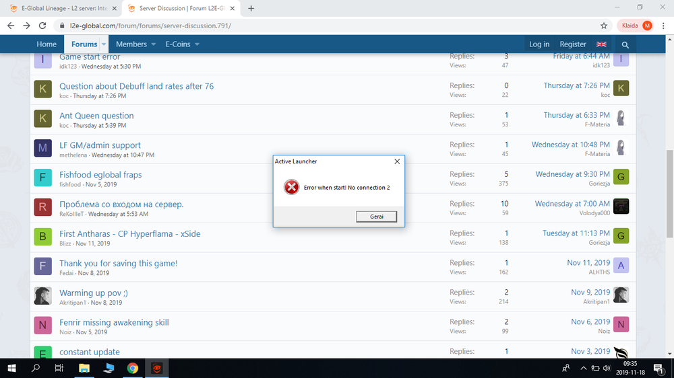
Task: Expand the E-Coins dropdown menu
Action: point(196,44)
